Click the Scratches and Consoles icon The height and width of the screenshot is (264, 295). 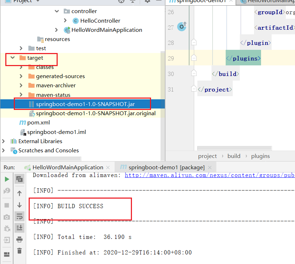(x=14, y=151)
